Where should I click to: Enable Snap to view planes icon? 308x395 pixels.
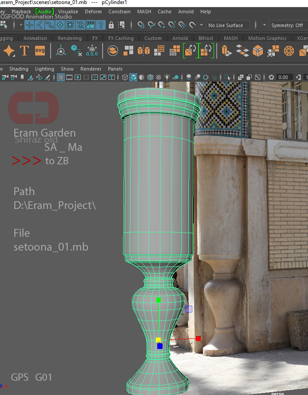182,25
